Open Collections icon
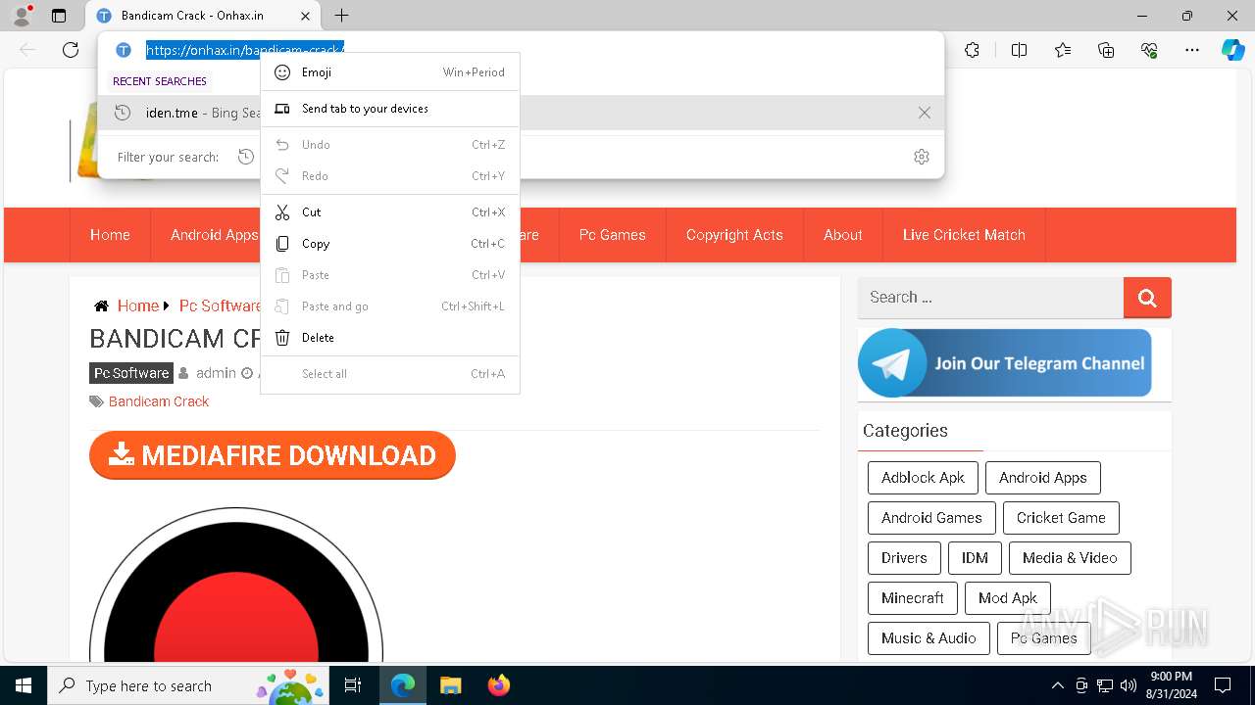 (1106, 50)
